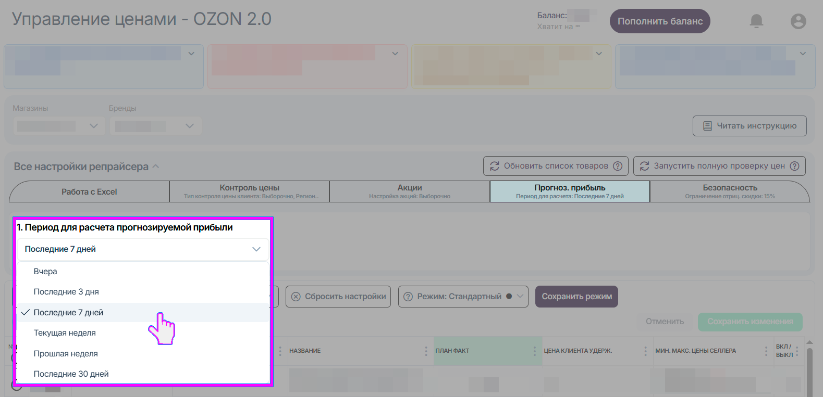Open column menu dots for ВКЛ / ВЫКЛ

click(797, 351)
